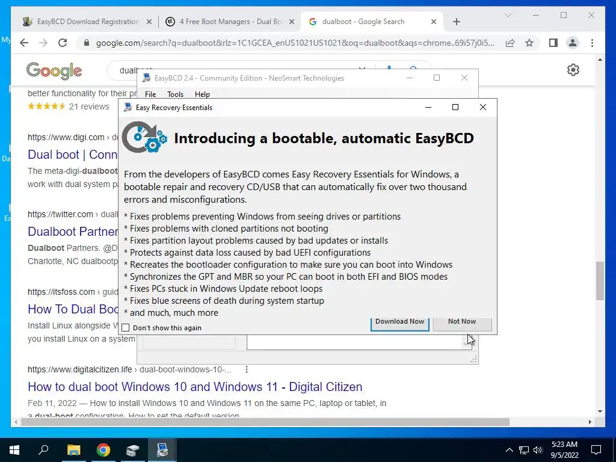Show hidden system tray icons

pos(509,450)
